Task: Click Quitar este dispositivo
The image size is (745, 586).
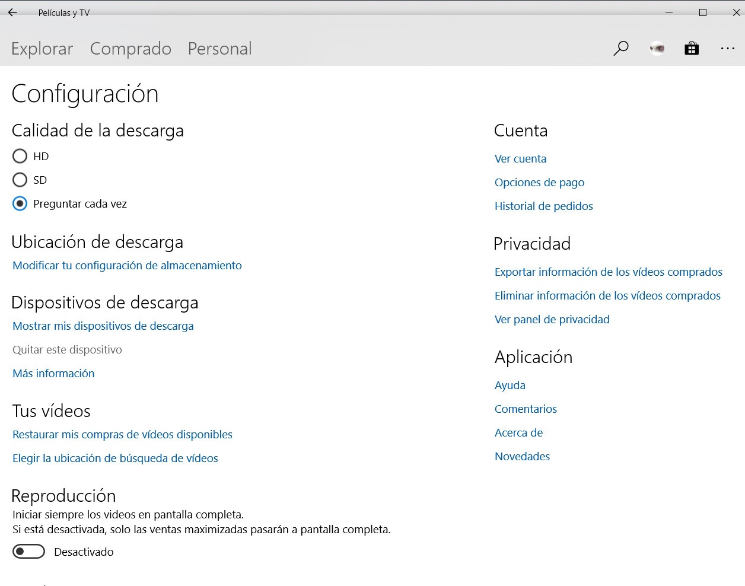Action: click(x=67, y=349)
